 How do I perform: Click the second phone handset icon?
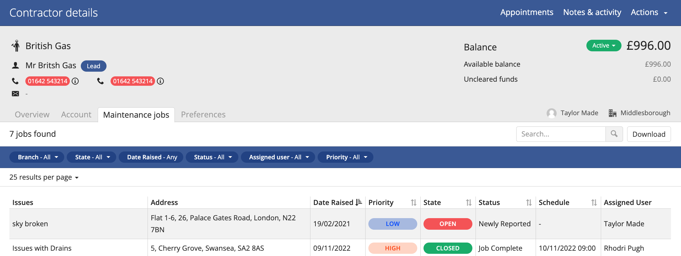pyautogui.click(x=100, y=81)
